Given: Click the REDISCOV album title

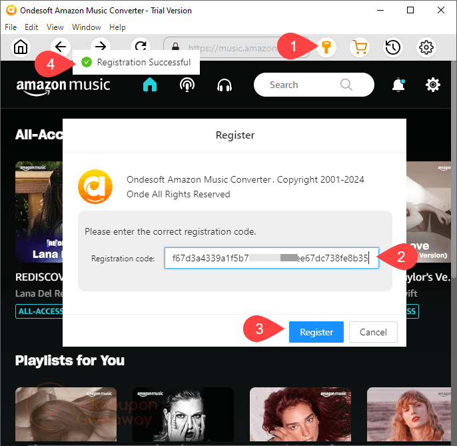Looking at the screenshot, I should pyautogui.click(x=39, y=277).
